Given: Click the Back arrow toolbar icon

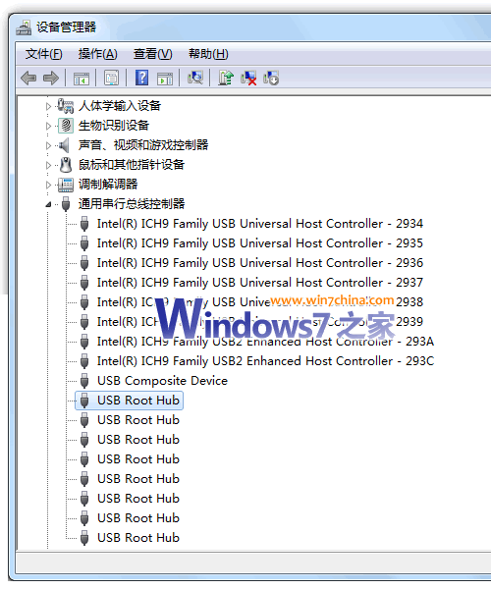Looking at the screenshot, I should [28, 79].
